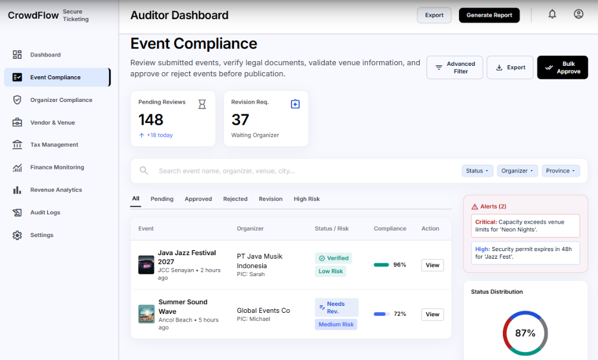
Task: Click the Bulk Approve button
Action: pyautogui.click(x=562, y=68)
